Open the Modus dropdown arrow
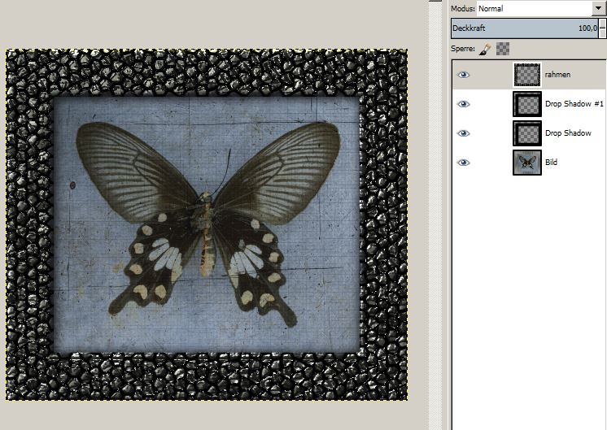 click(x=599, y=8)
